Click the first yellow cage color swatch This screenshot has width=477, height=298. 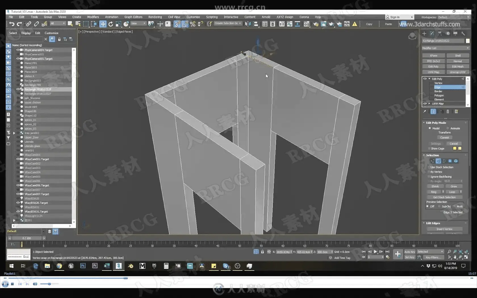click(455, 148)
